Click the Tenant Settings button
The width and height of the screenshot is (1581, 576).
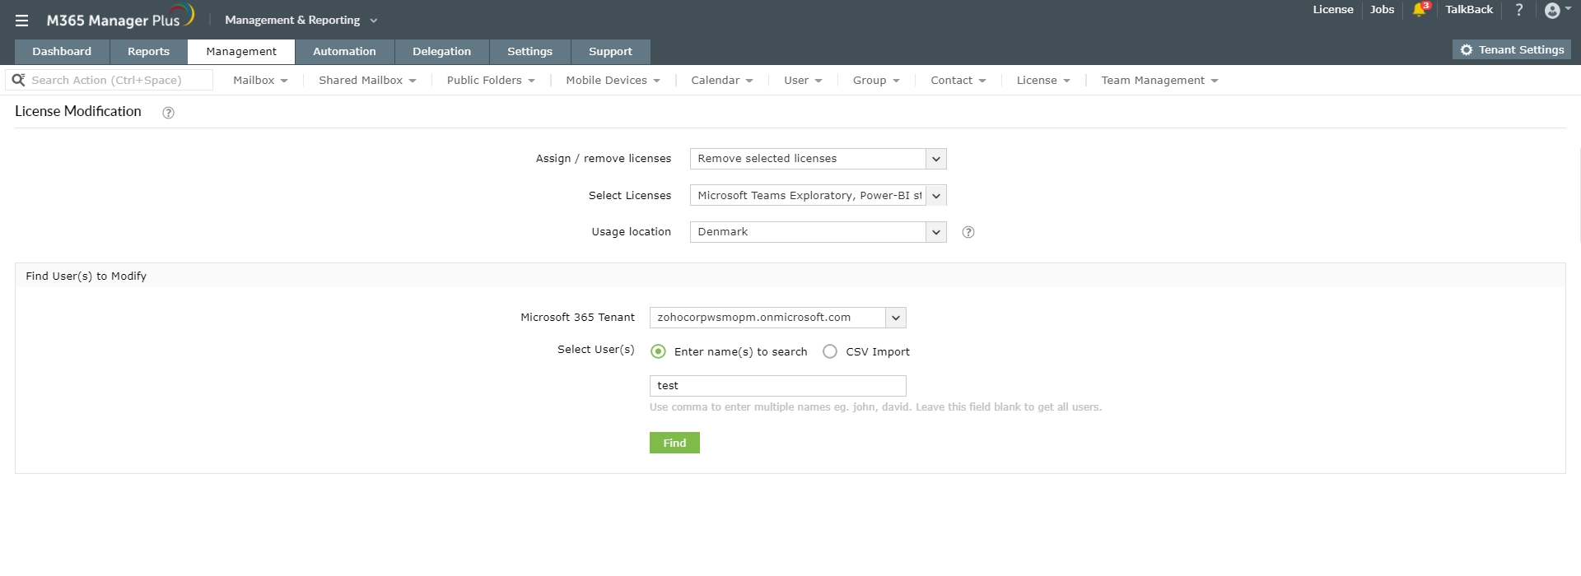[1512, 50]
